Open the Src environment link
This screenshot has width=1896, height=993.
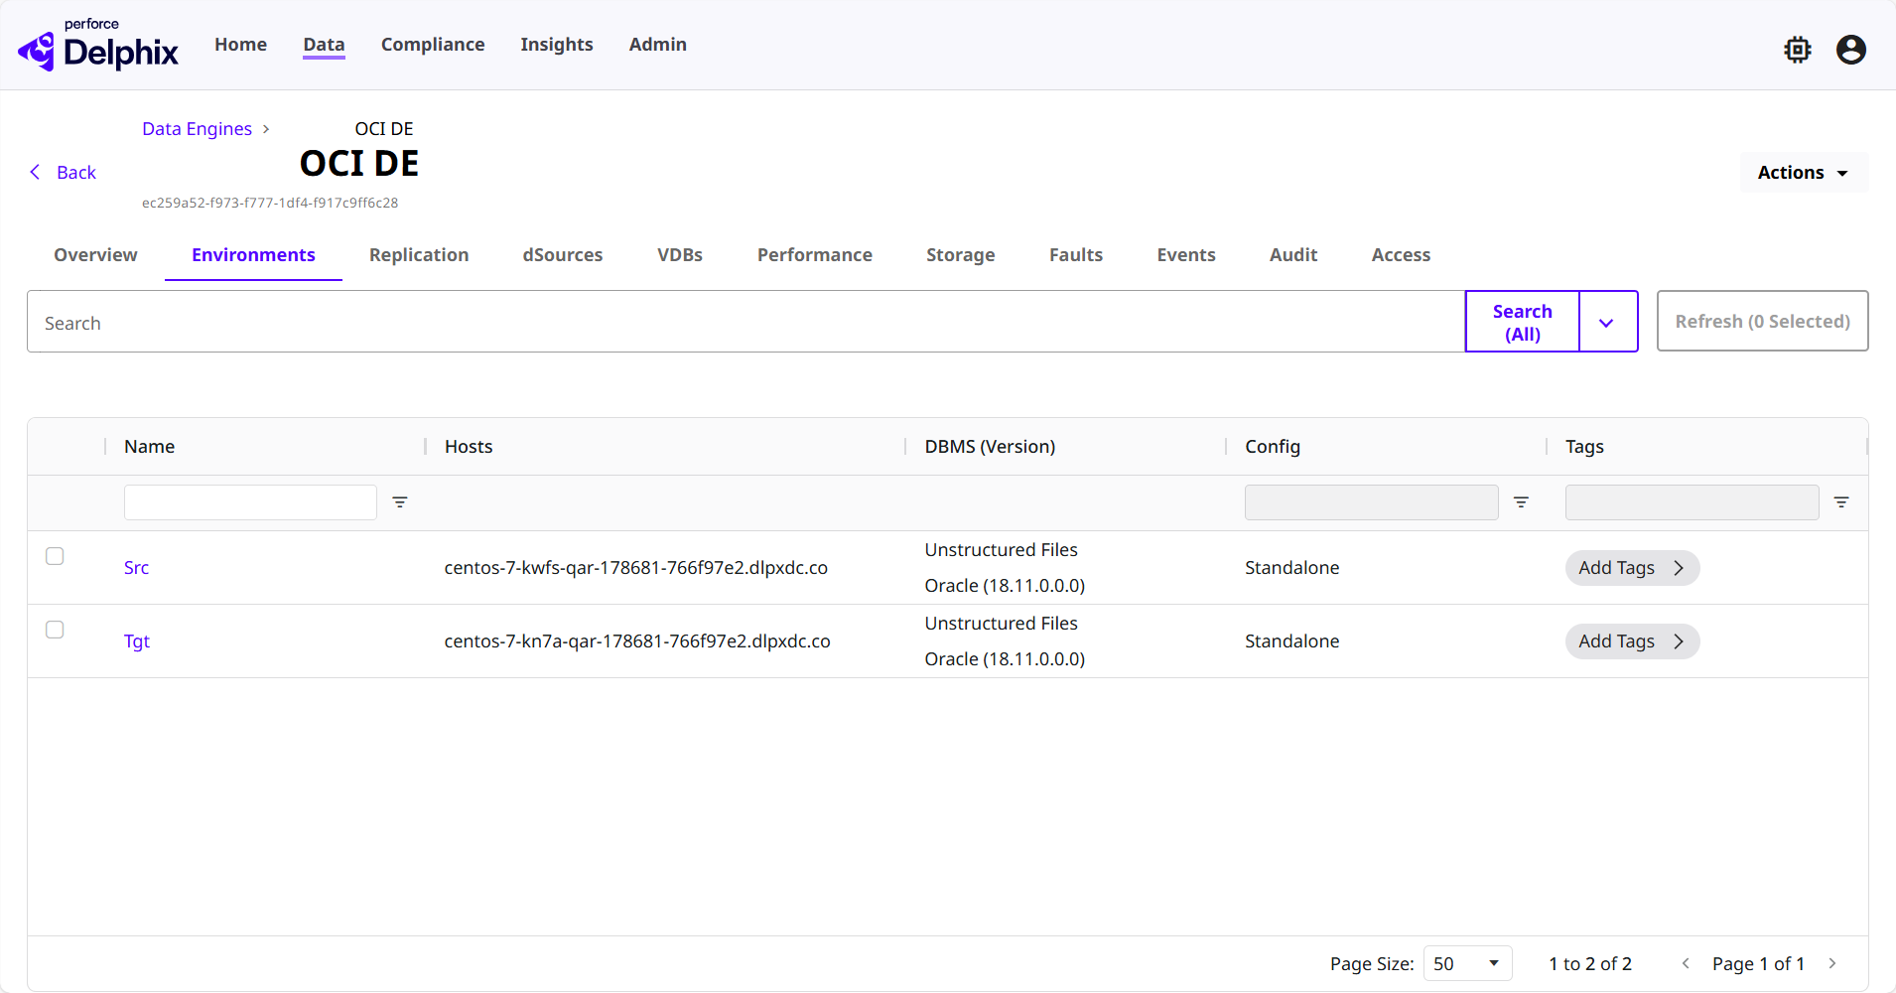[137, 568]
